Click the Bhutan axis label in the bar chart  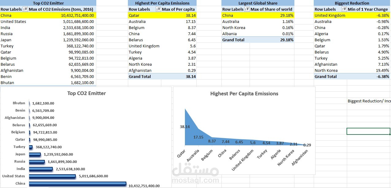point(19,103)
